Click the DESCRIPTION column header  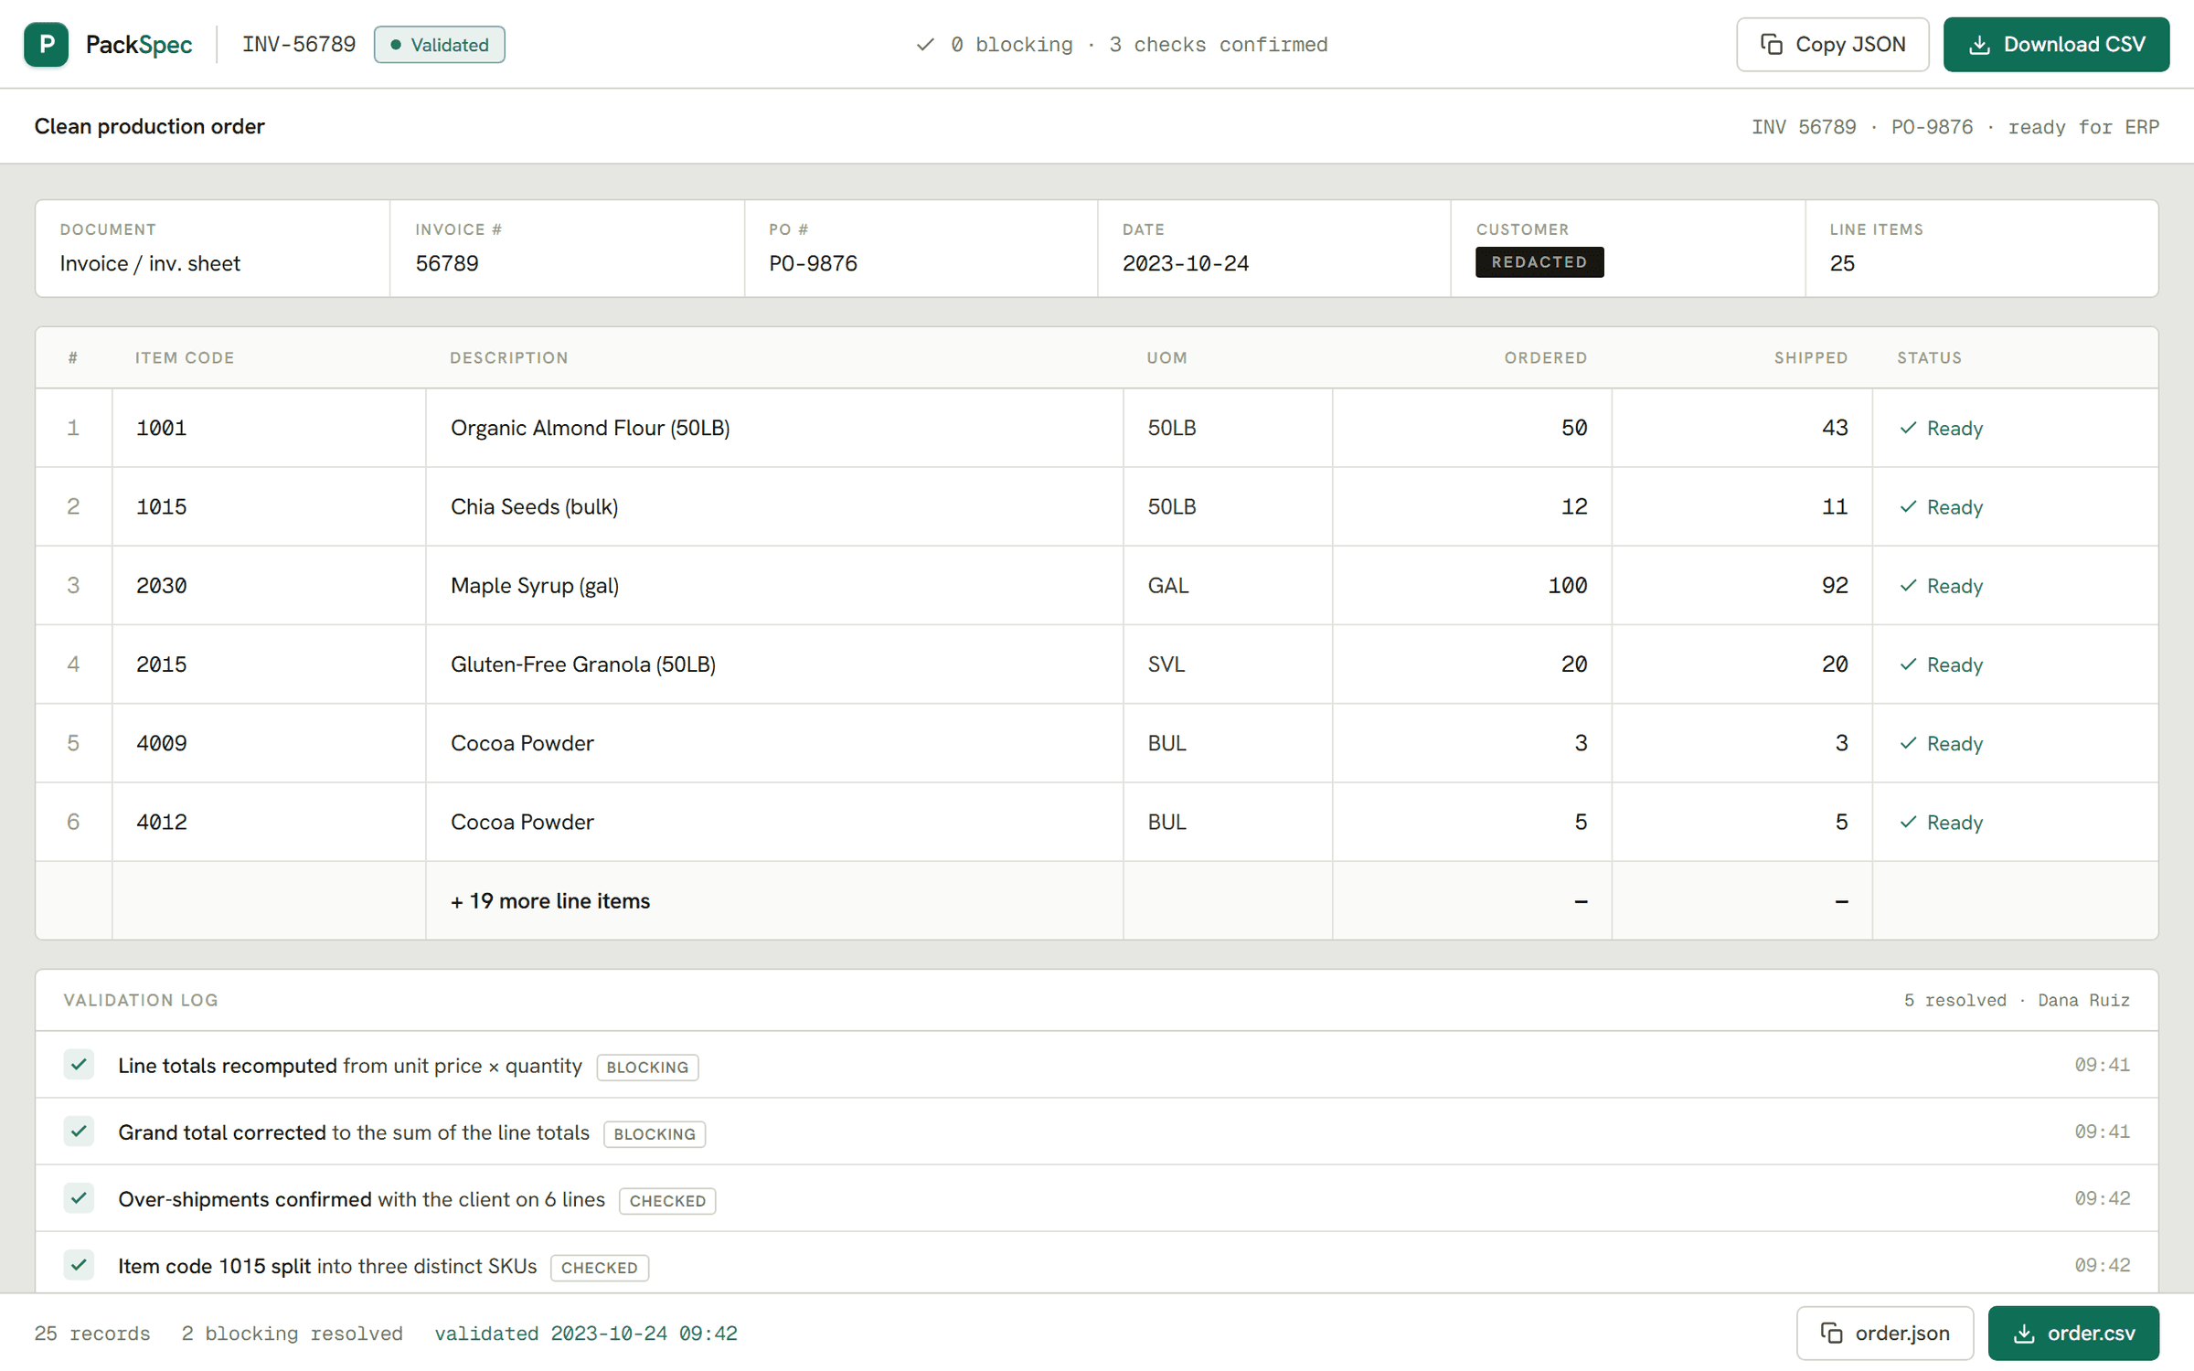click(509, 357)
